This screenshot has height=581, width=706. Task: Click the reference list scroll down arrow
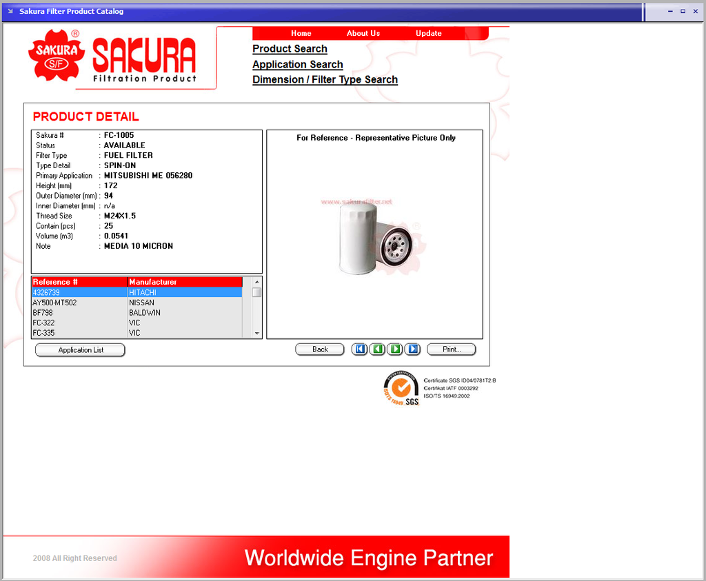[256, 334]
